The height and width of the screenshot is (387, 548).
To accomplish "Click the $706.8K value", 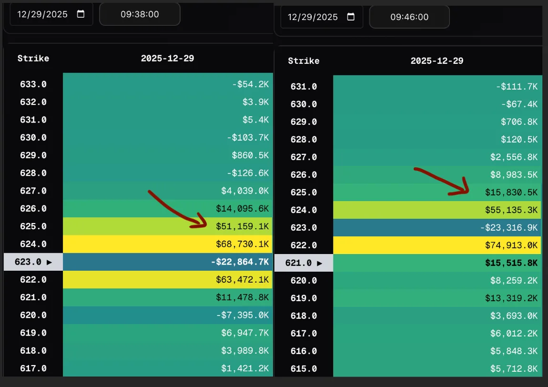I will point(519,122).
